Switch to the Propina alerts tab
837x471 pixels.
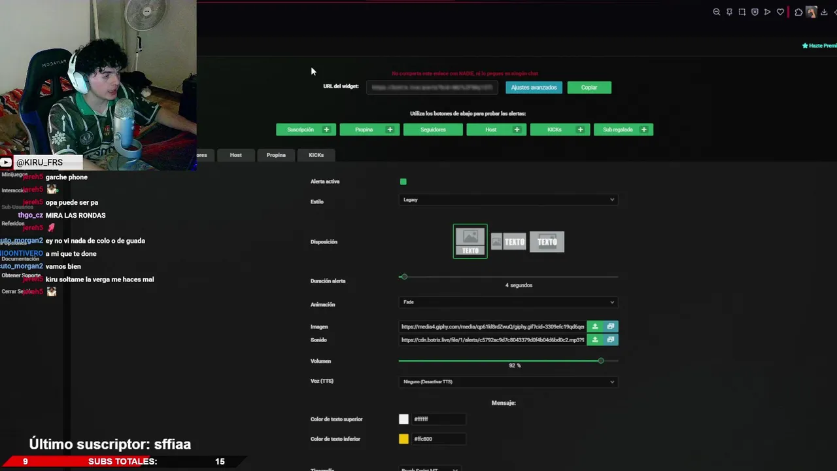coord(276,155)
